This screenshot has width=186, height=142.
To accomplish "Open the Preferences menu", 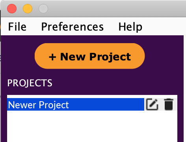I will [73, 27].
